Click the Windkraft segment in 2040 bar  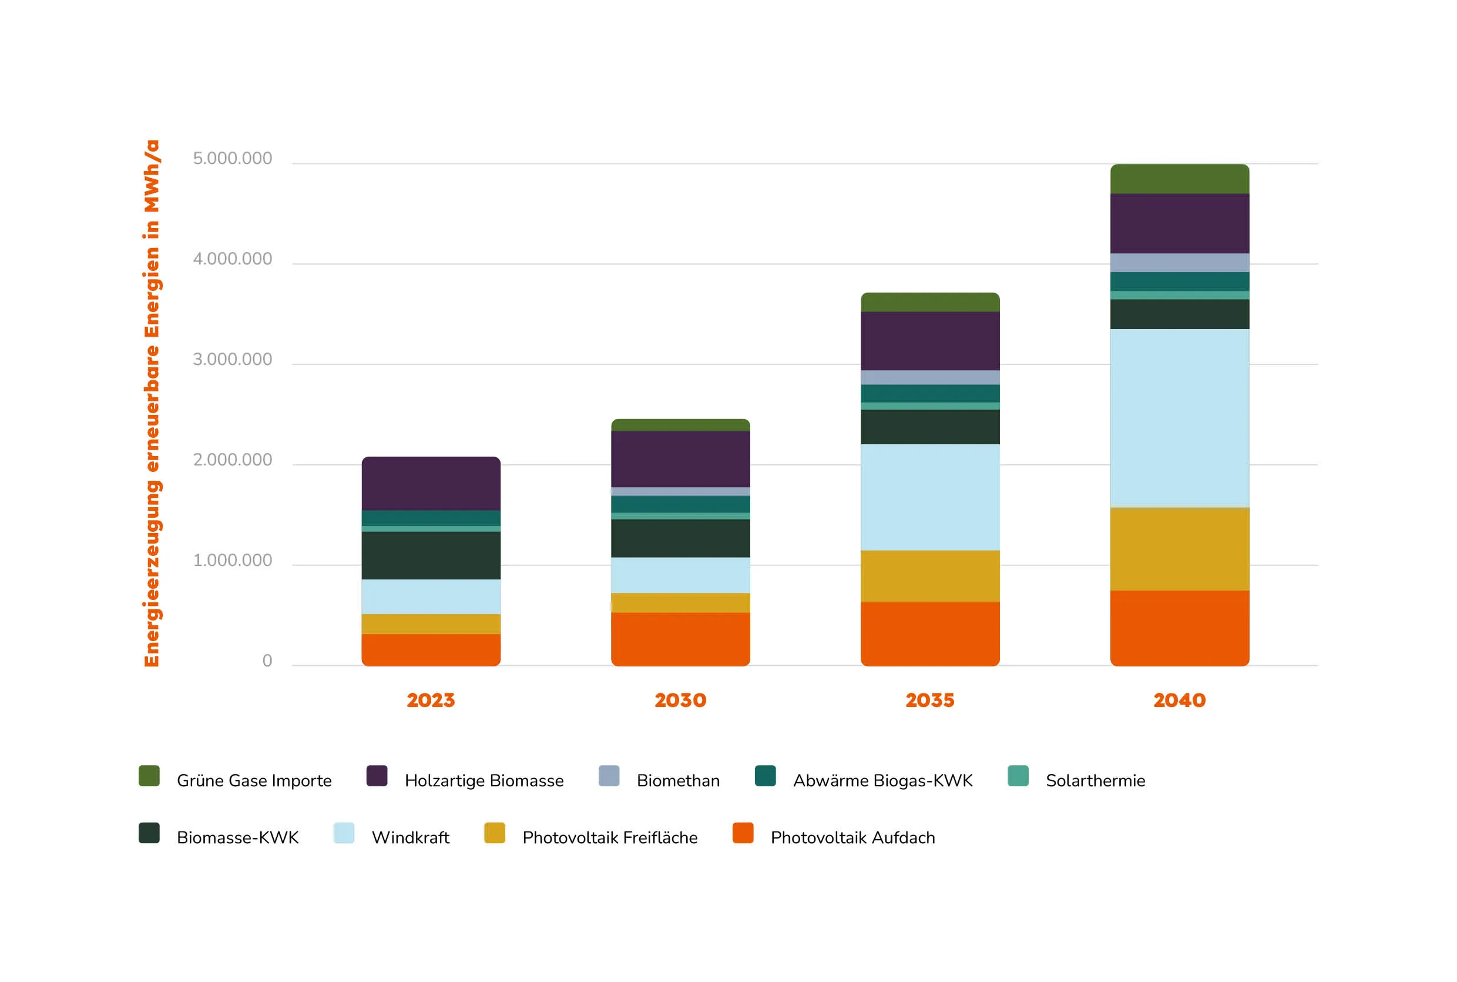(1179, 418)
